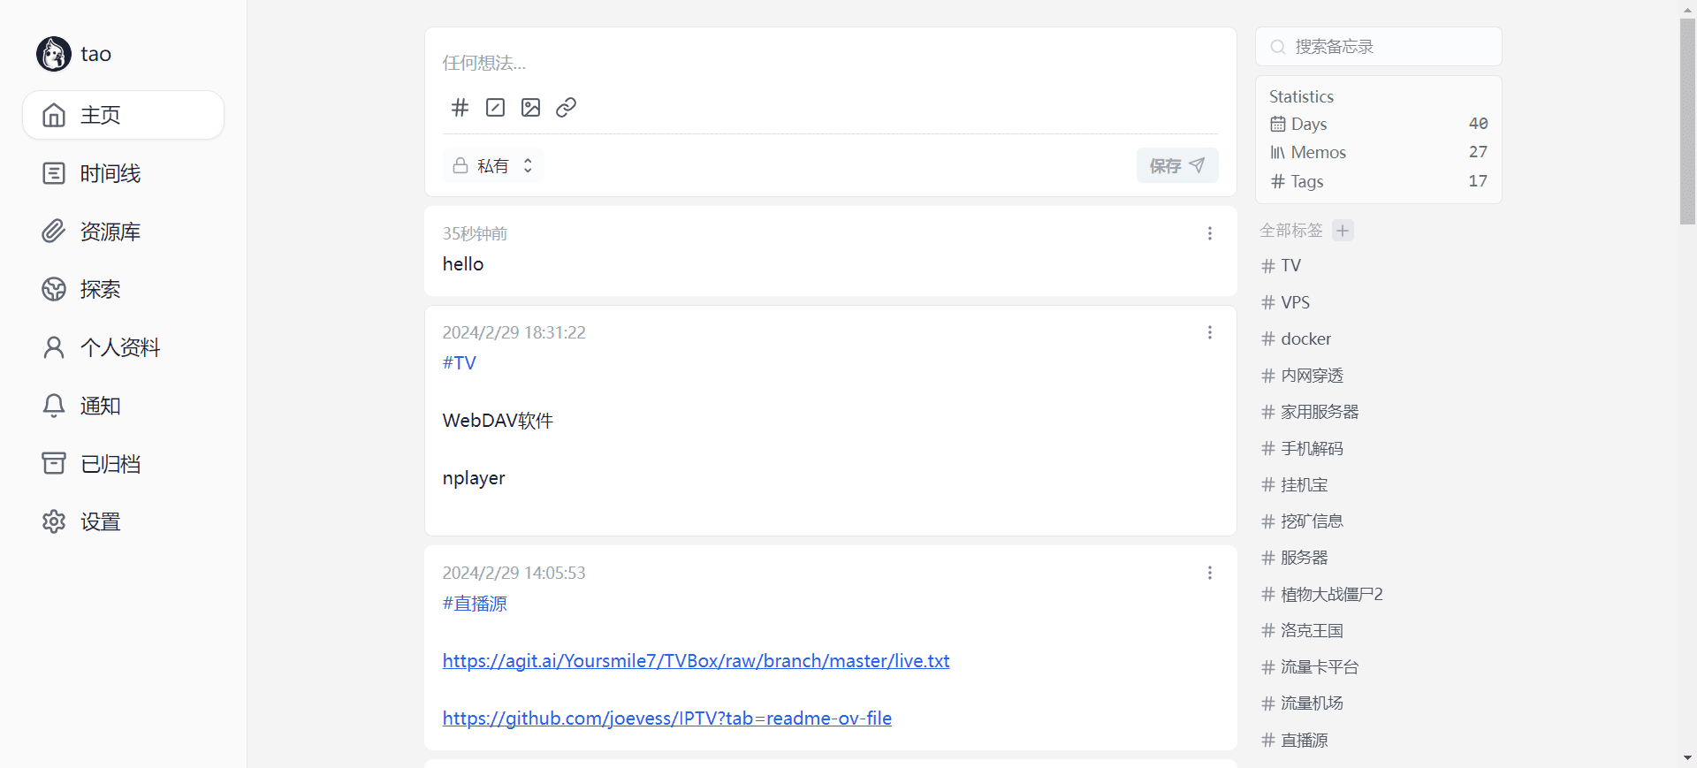The width and height of the screenshot is (1697, 768).
Task: Open more options for the WebDAV memo
Action: 1209,332
